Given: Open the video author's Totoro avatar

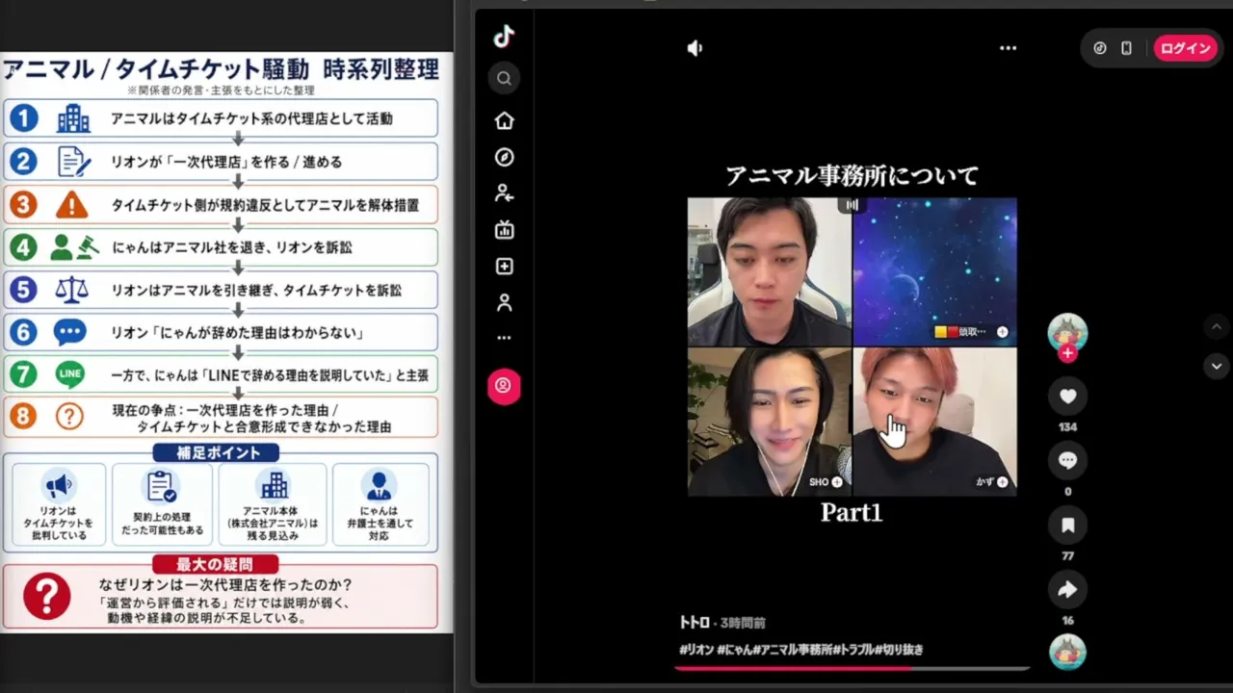Looking at the screenshot, I should point(1067,332).
